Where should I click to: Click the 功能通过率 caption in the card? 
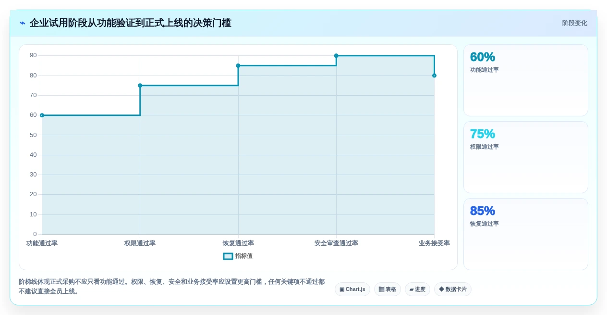click(x=484, y=70)
